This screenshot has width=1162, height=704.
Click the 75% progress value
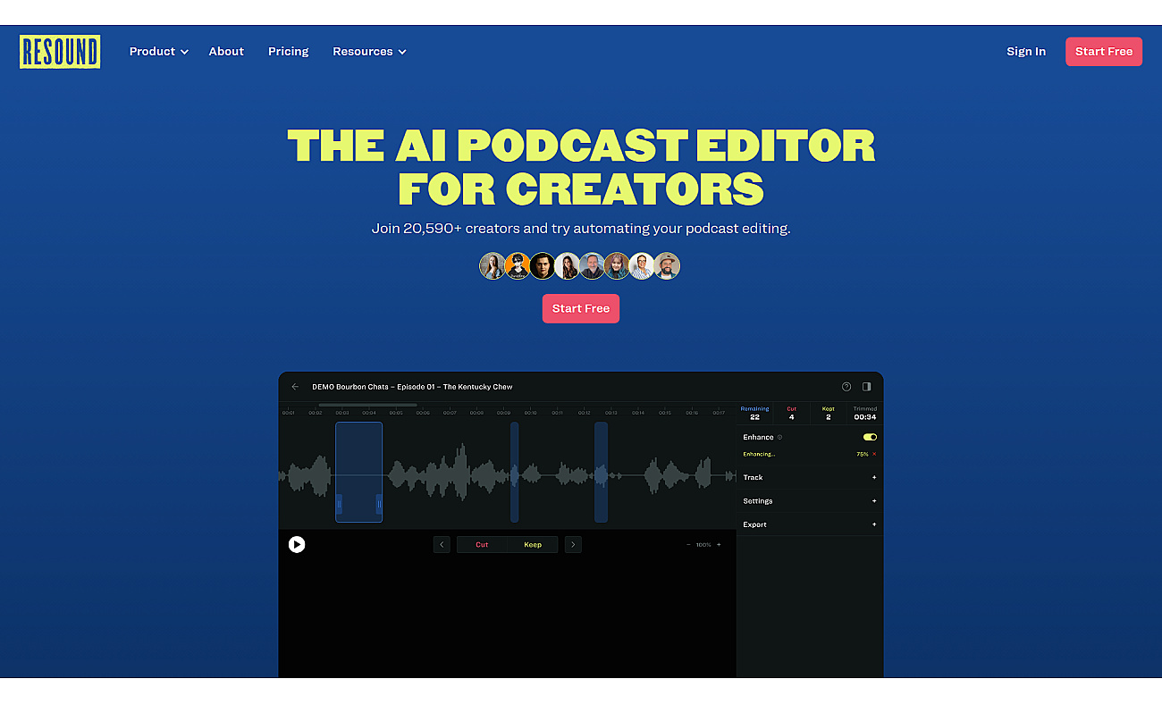[x=863, y=455]
